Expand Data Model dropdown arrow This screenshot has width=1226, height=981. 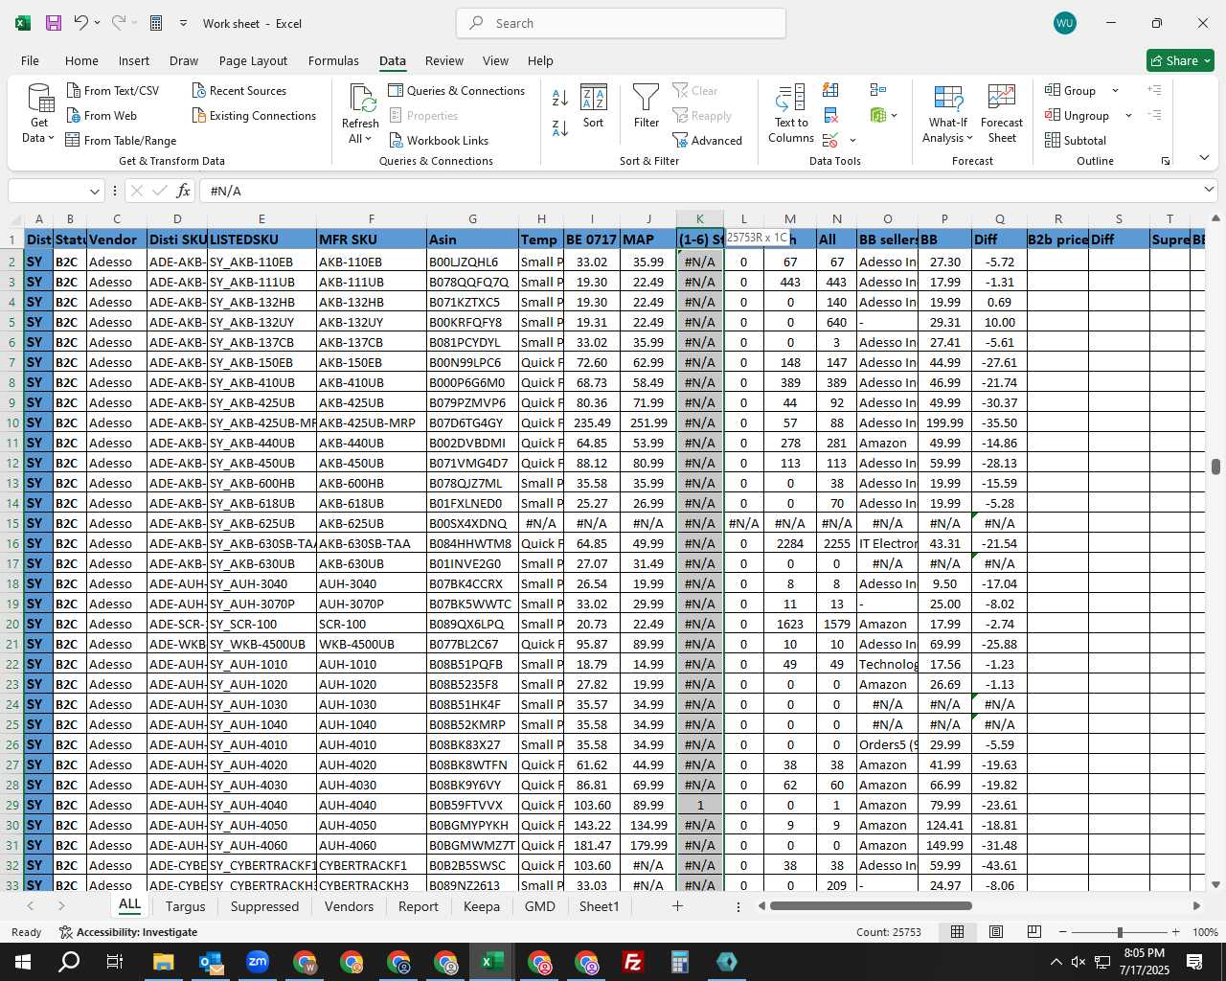[894, 115]
